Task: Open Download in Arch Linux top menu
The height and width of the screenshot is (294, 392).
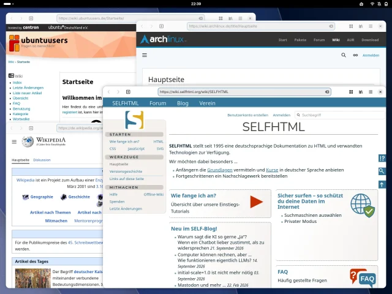Action: [x=370, y=40]
